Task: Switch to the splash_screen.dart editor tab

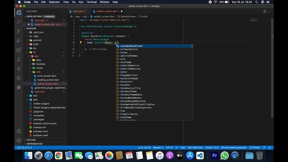Action: coord(108,11)
